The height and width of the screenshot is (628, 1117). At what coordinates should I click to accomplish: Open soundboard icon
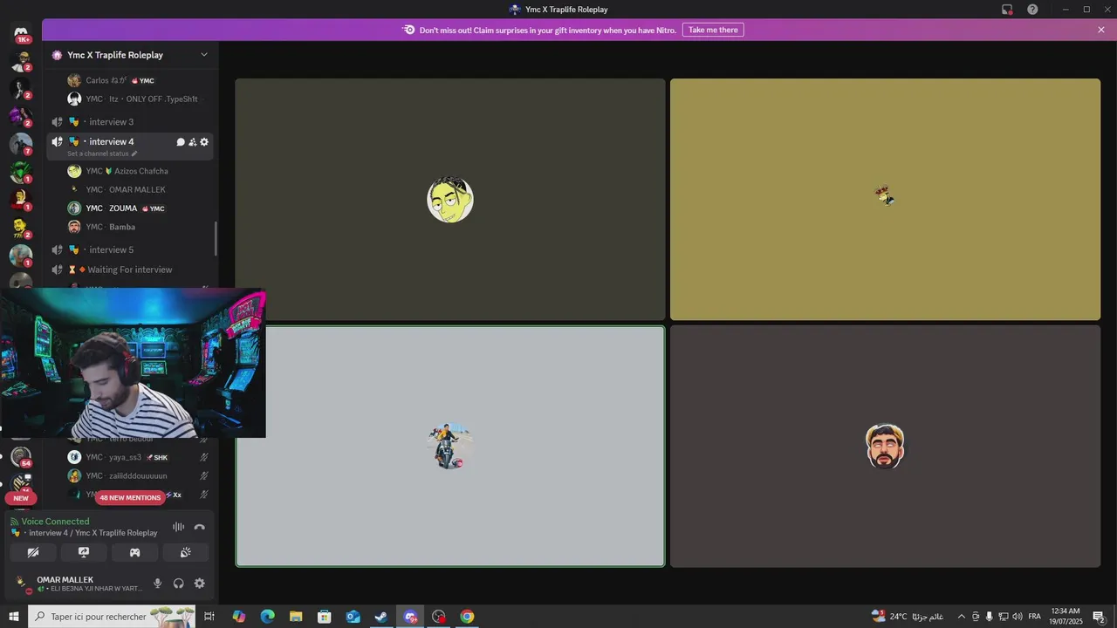pos(185,552)
